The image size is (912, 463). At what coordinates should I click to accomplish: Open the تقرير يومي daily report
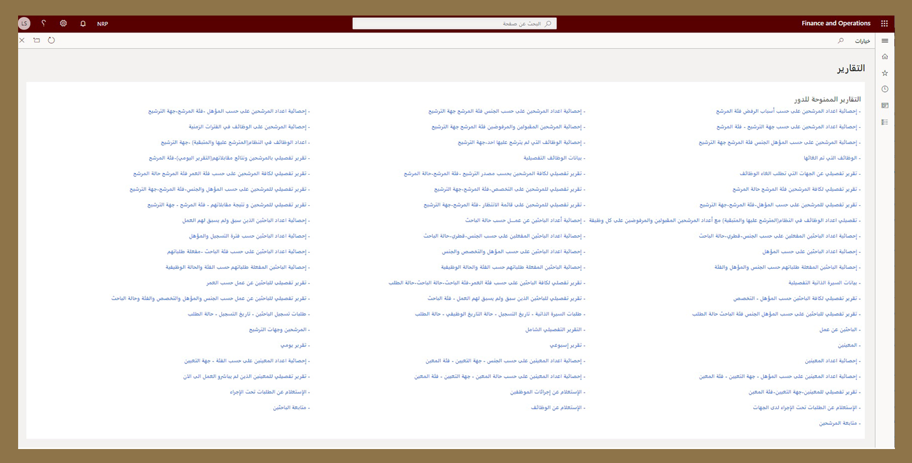pos(295,345)
